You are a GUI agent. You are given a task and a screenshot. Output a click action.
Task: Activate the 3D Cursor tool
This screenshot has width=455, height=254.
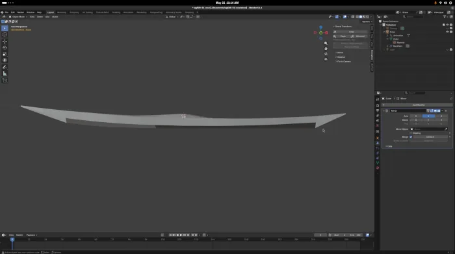[x=5, y=34]
